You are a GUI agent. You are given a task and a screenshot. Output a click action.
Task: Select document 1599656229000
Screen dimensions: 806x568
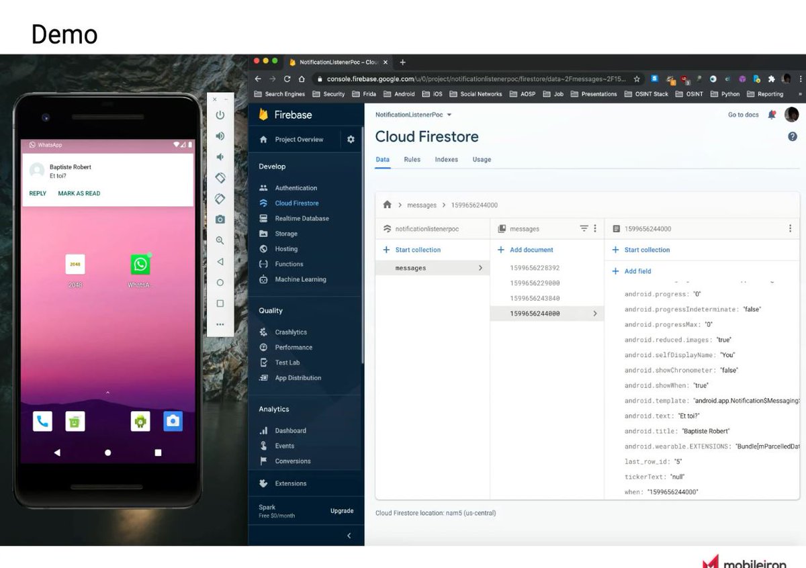pos(535,283)
